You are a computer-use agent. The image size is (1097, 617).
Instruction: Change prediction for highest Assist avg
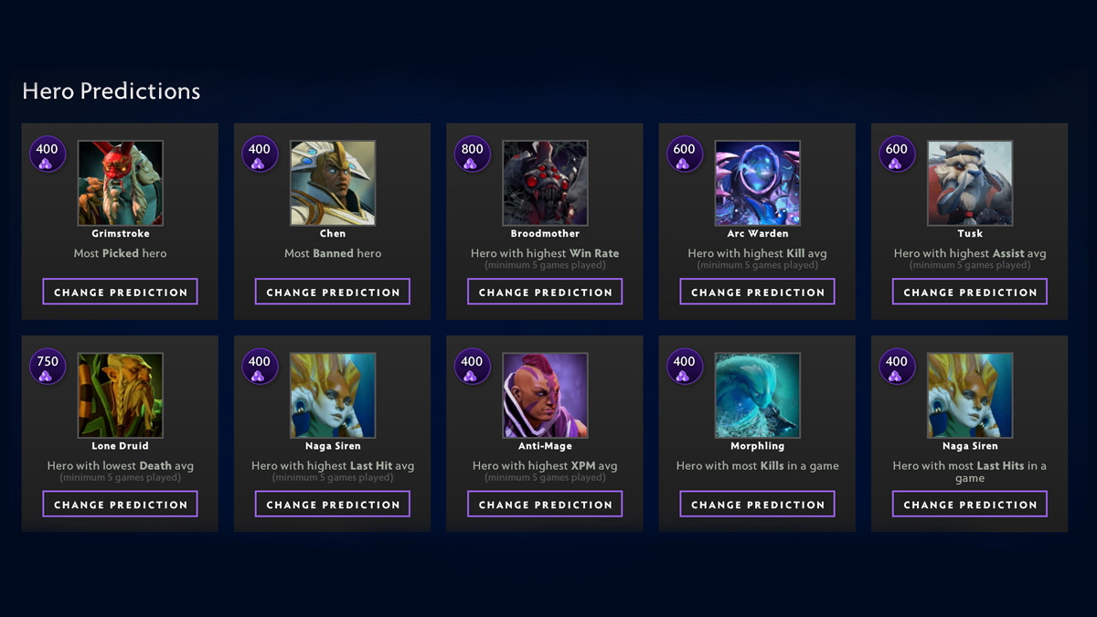pyautogui.click(x=970, y=293)
